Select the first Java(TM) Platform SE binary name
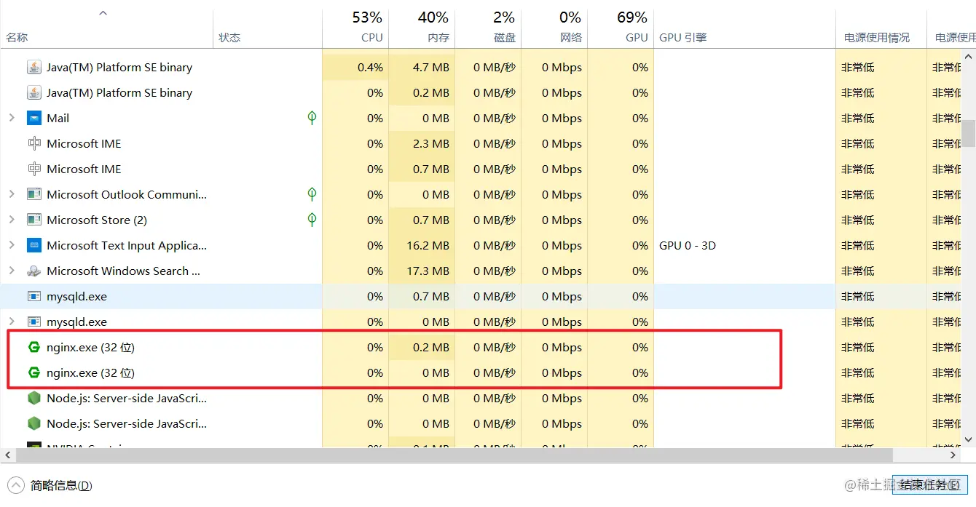The image size is (976, 507). click(119, 68)
